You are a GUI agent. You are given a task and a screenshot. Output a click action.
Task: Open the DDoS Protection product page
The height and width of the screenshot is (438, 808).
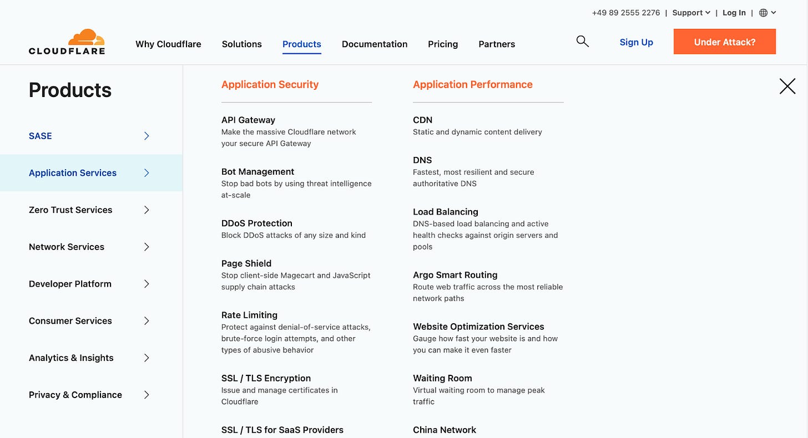[x=256, y=223]
